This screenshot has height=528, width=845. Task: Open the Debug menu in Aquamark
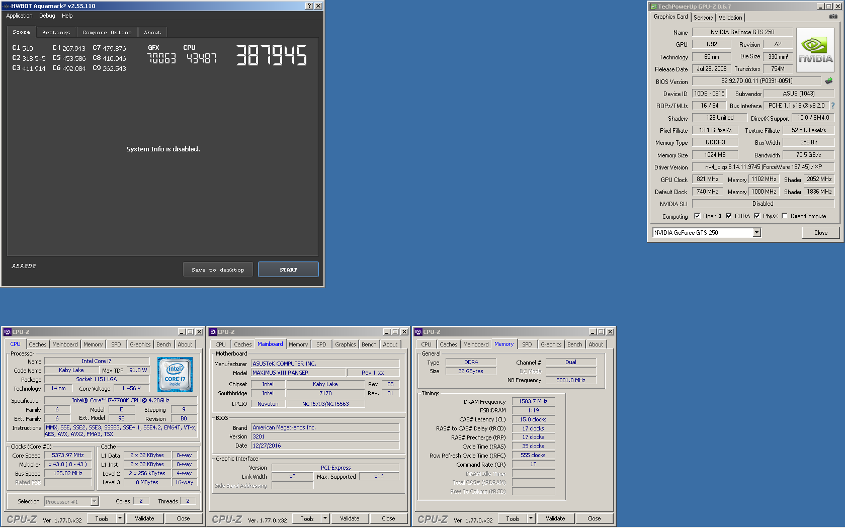point(47,16)
